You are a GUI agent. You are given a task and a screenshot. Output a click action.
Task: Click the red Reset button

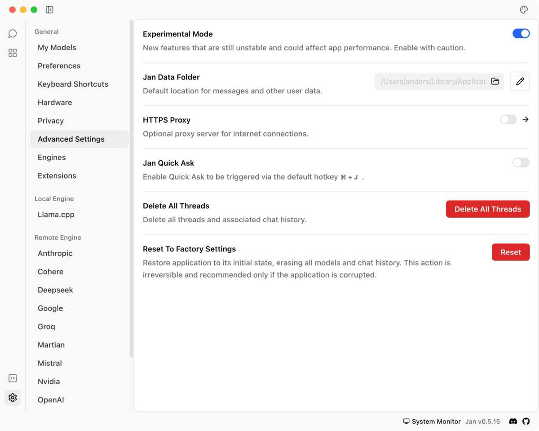(511, 252)
